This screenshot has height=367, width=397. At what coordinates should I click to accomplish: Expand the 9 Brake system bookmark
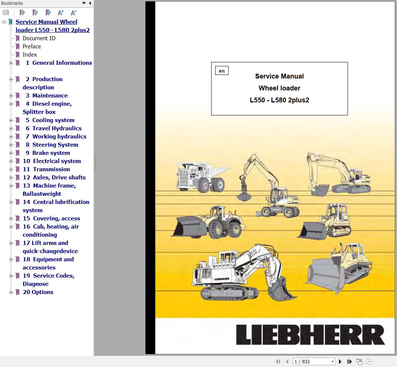click(11, 153)
